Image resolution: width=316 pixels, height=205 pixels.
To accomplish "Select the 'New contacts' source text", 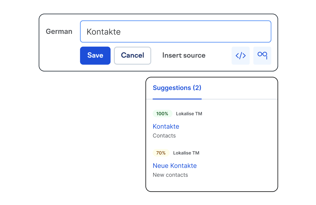I will point(170,175).
